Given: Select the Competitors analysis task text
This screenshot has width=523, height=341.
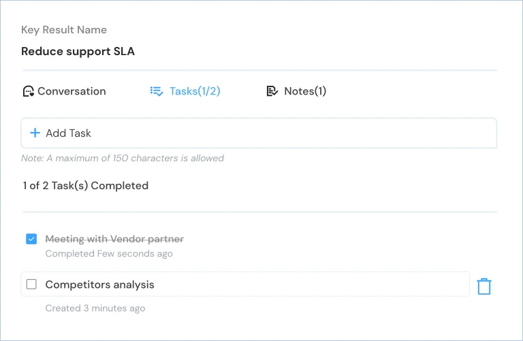Looking at the screenshot, I should (99, 285).
